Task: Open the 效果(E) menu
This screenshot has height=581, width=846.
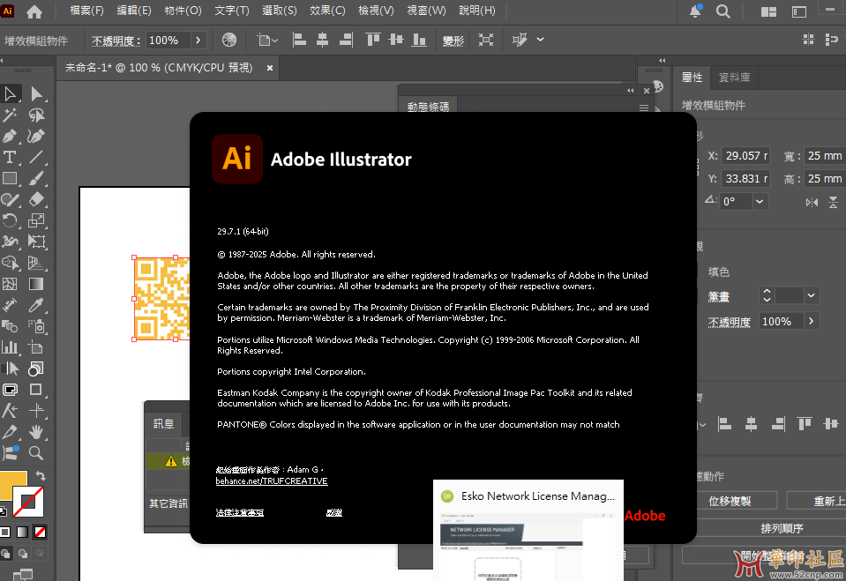Action: (327, 11)
